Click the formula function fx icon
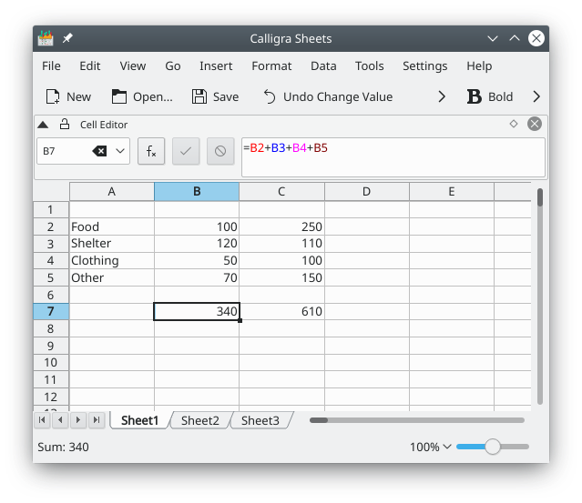The image size is (582, 503). tap(151, 152)
